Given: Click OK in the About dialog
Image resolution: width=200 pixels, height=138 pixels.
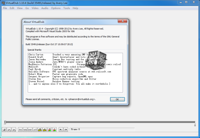Looking at the screenshot, I should [x=117, y=99].
